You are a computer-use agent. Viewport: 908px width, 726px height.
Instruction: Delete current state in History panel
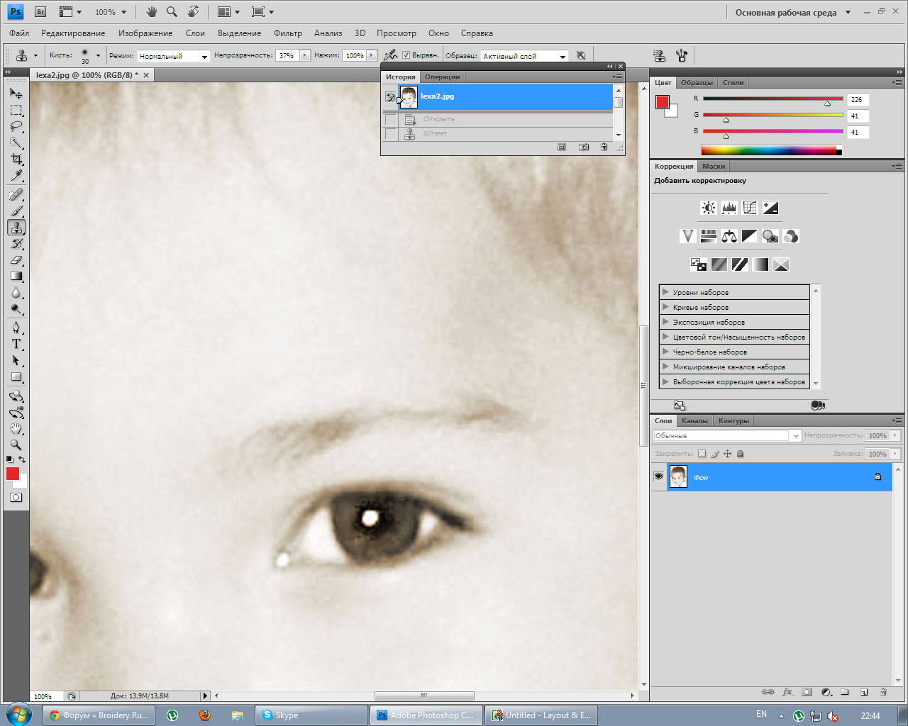tap(604, 147)
